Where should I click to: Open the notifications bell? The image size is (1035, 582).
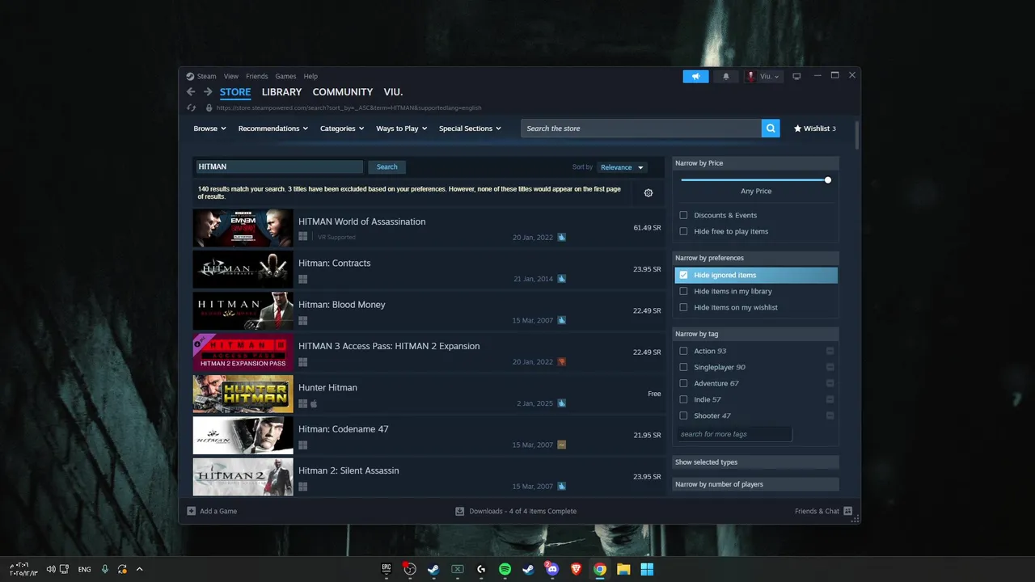[x=725, y=77]
